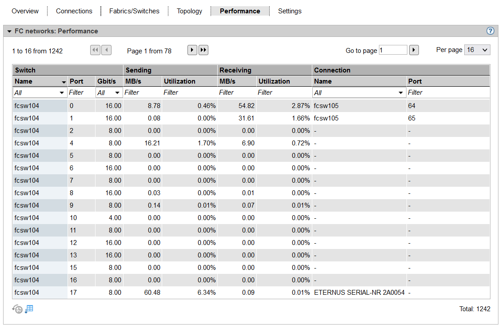The width and height of the screenshot is (502, 329).
Task: Open the Per page dropdown
Action: 477,50
